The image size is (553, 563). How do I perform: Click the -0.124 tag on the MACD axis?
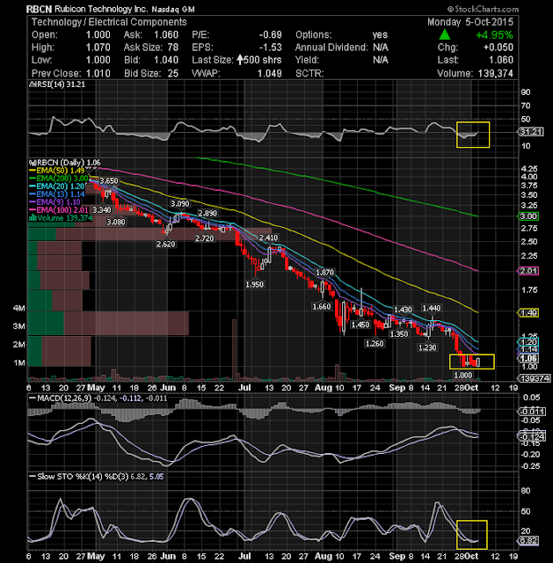(x=532, y=437)
